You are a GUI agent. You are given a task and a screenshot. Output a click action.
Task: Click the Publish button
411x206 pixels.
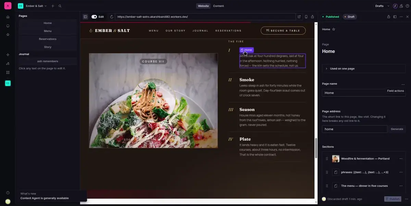pos(392,199)
